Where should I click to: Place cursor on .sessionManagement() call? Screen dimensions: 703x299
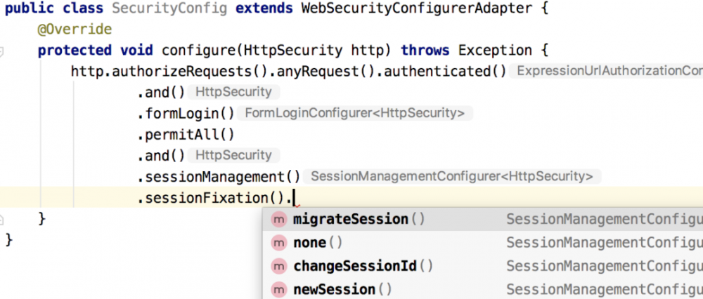pyautogui.click(x=219, y=177)
